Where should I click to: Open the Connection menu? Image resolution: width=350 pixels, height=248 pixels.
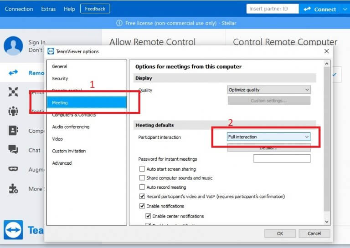tap(19, 9)
